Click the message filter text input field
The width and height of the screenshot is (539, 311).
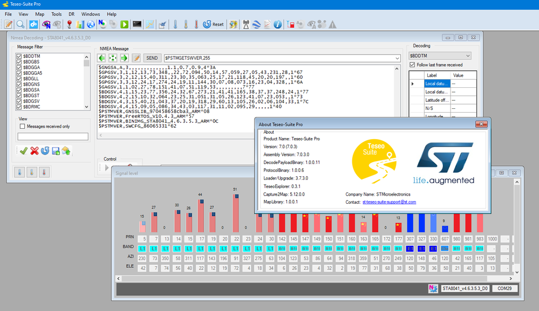point(53,136)
